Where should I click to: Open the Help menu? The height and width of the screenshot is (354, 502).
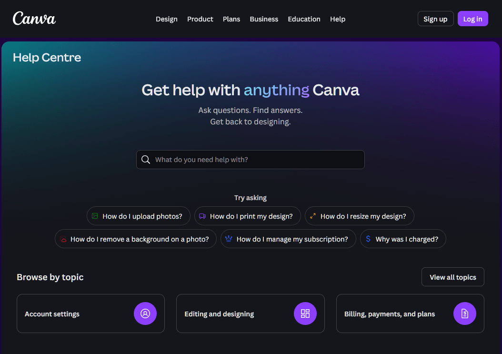click(337, 19)
